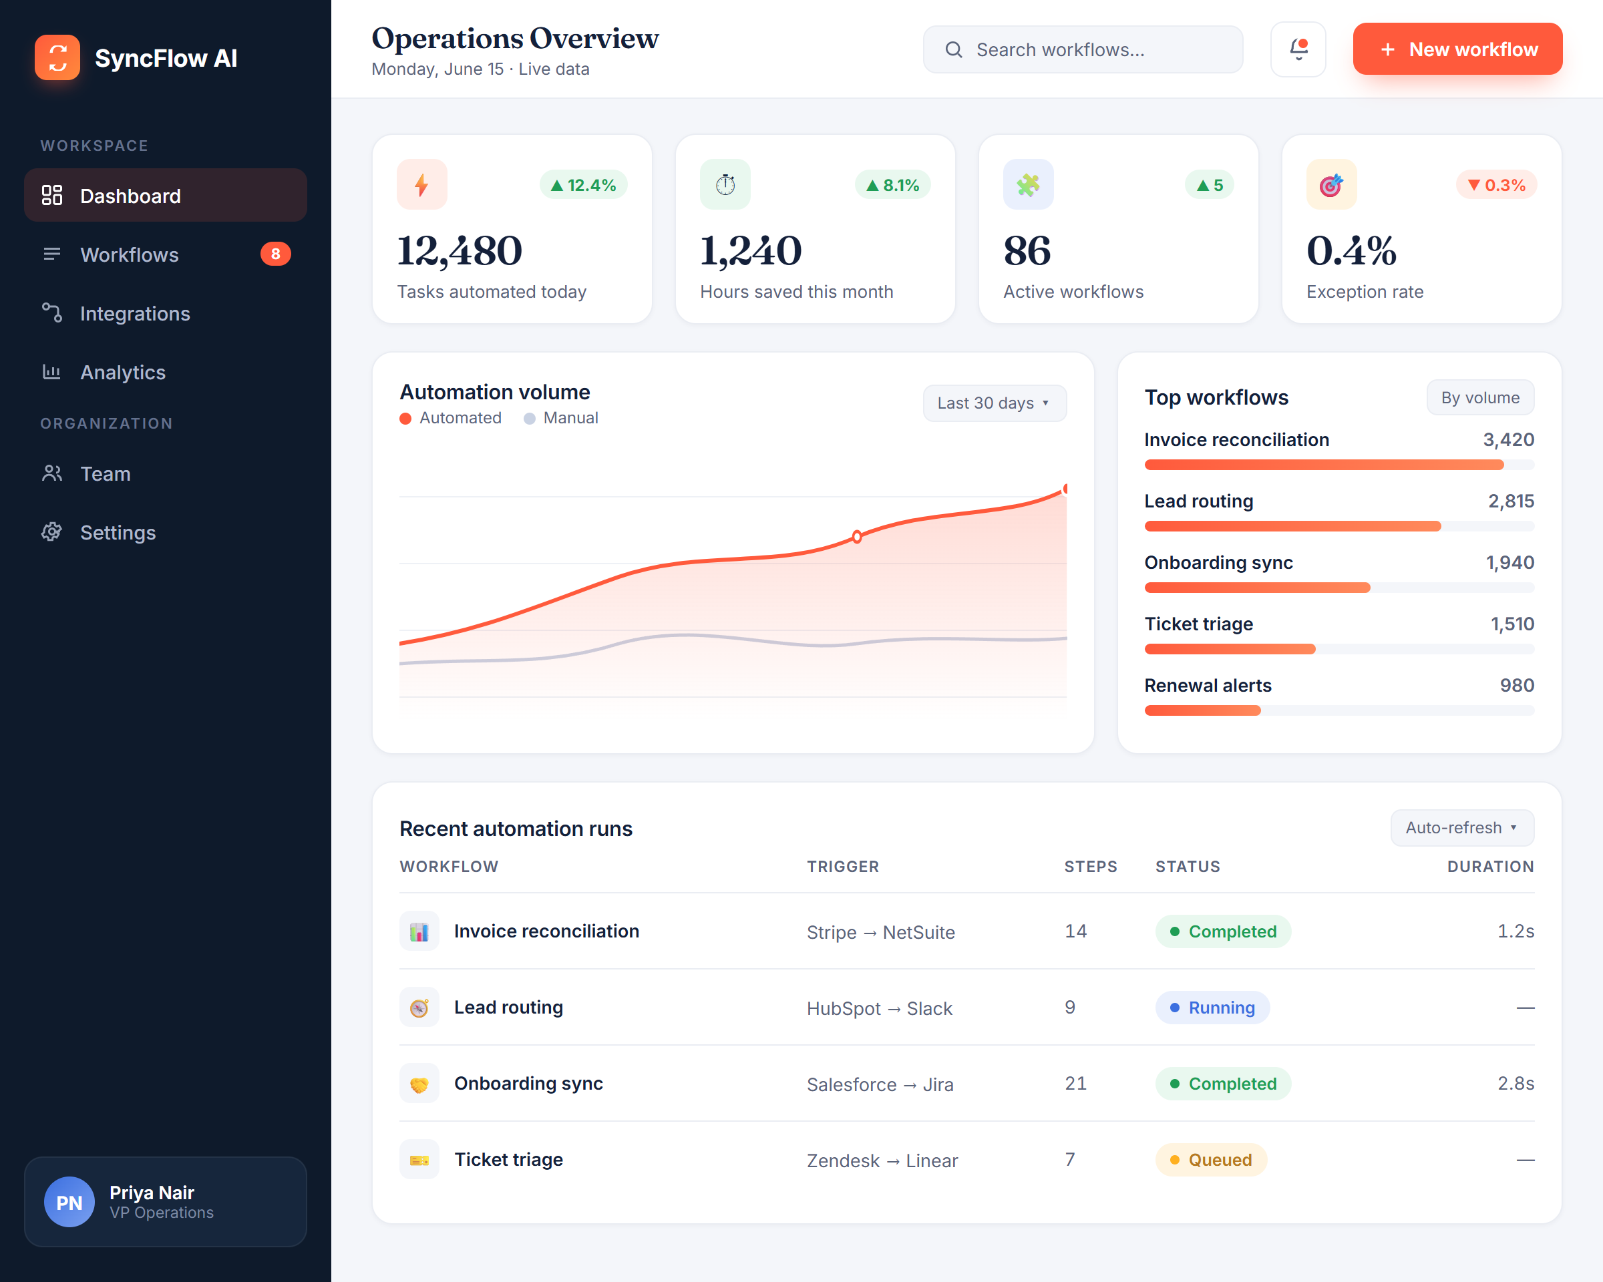Viewport: 1603px width, 1282px height.
Task: Open Team from the sidebar
Action: 165,473
